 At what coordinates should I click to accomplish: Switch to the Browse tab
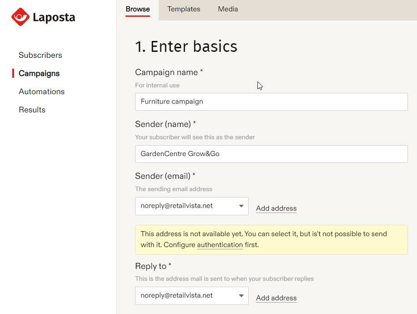click(x=138, y=9)
